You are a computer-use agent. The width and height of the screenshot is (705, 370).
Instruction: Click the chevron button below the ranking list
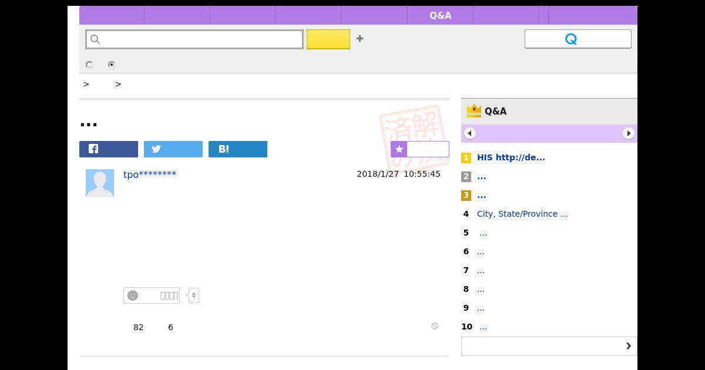coord(549,346)
